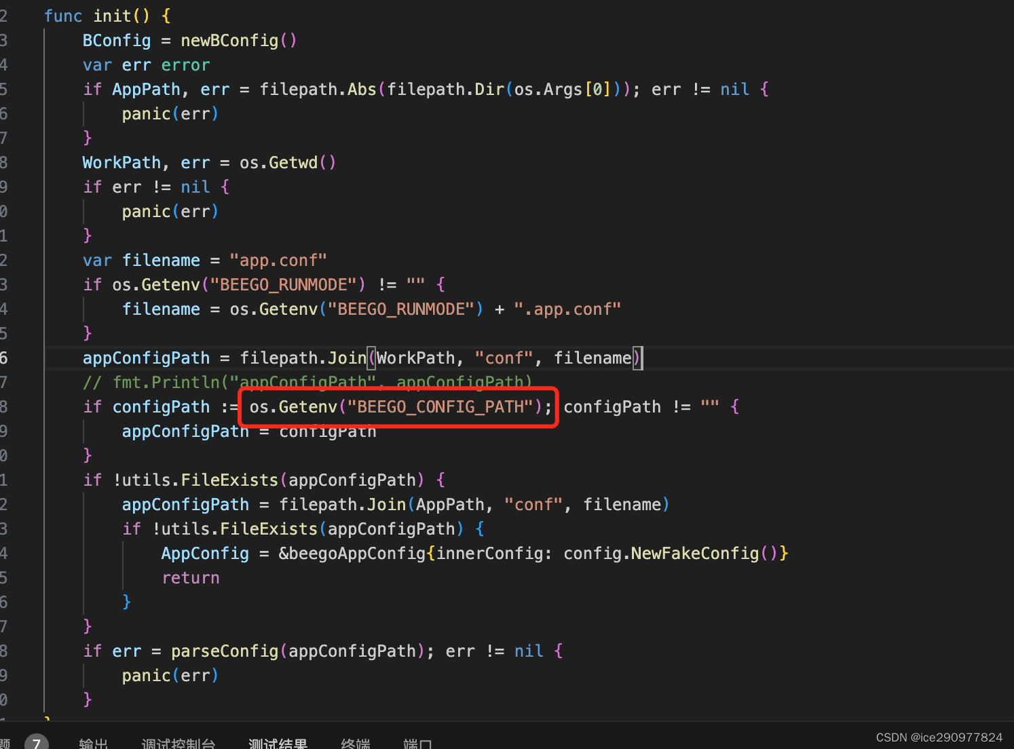The image size is (1014, 749).
Task: Open the 终端 (Terminal) panel tab
Action: pos(355,743)
